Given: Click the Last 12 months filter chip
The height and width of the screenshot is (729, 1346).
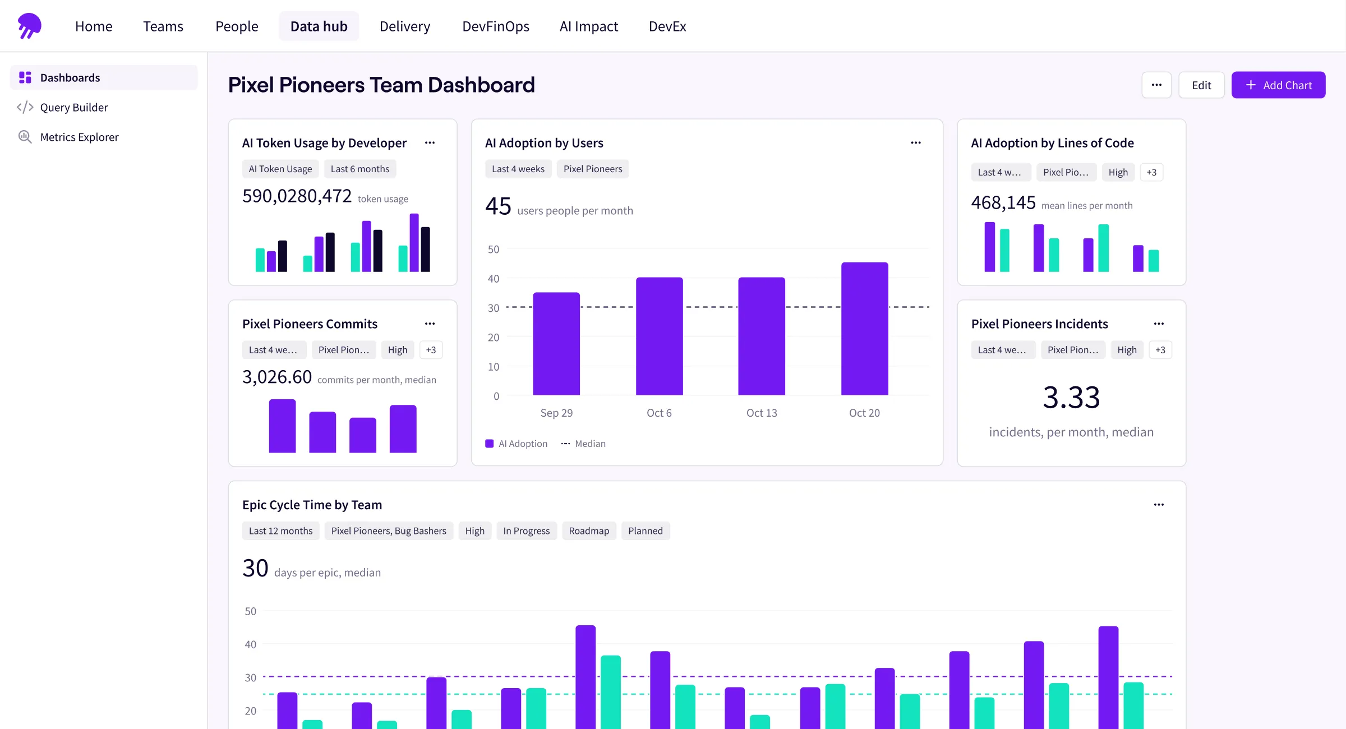Looking at the screenshot, I should tap(281, 531).
